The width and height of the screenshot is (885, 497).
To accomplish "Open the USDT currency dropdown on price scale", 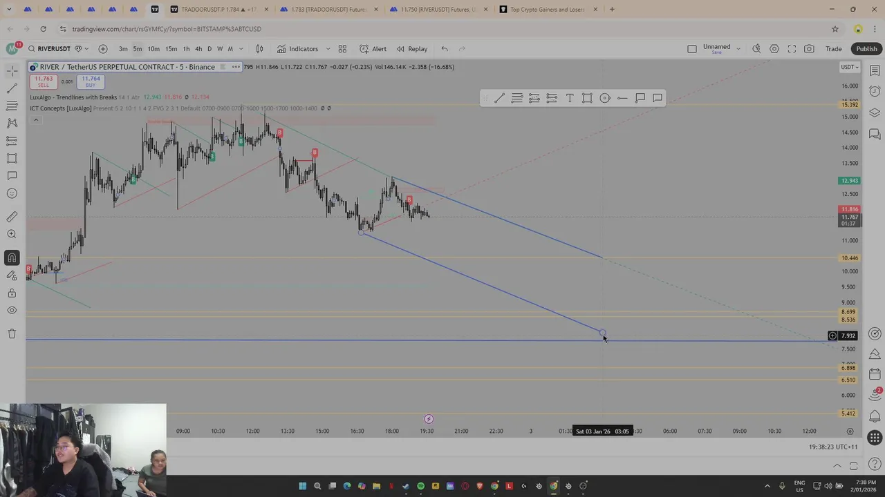I will (849, 67).
